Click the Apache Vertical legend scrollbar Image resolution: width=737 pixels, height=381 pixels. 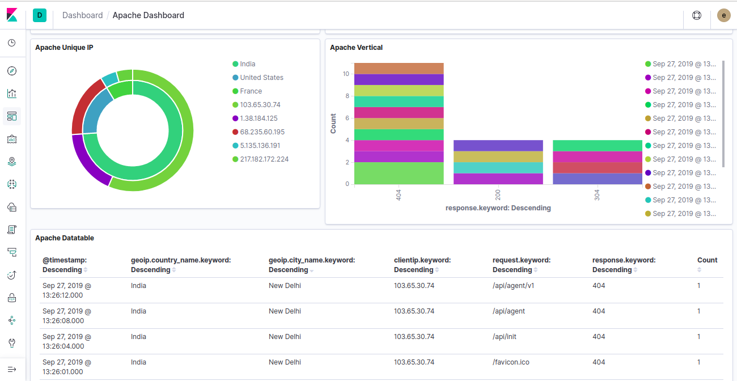(723, 113)
